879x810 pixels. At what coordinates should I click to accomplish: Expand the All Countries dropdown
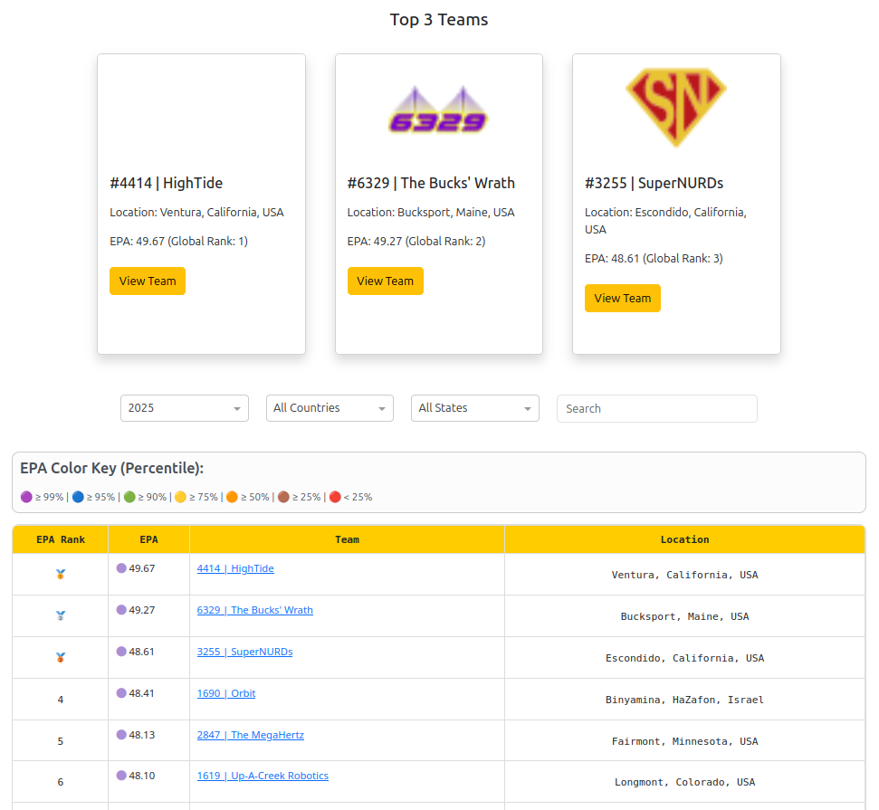330,408
